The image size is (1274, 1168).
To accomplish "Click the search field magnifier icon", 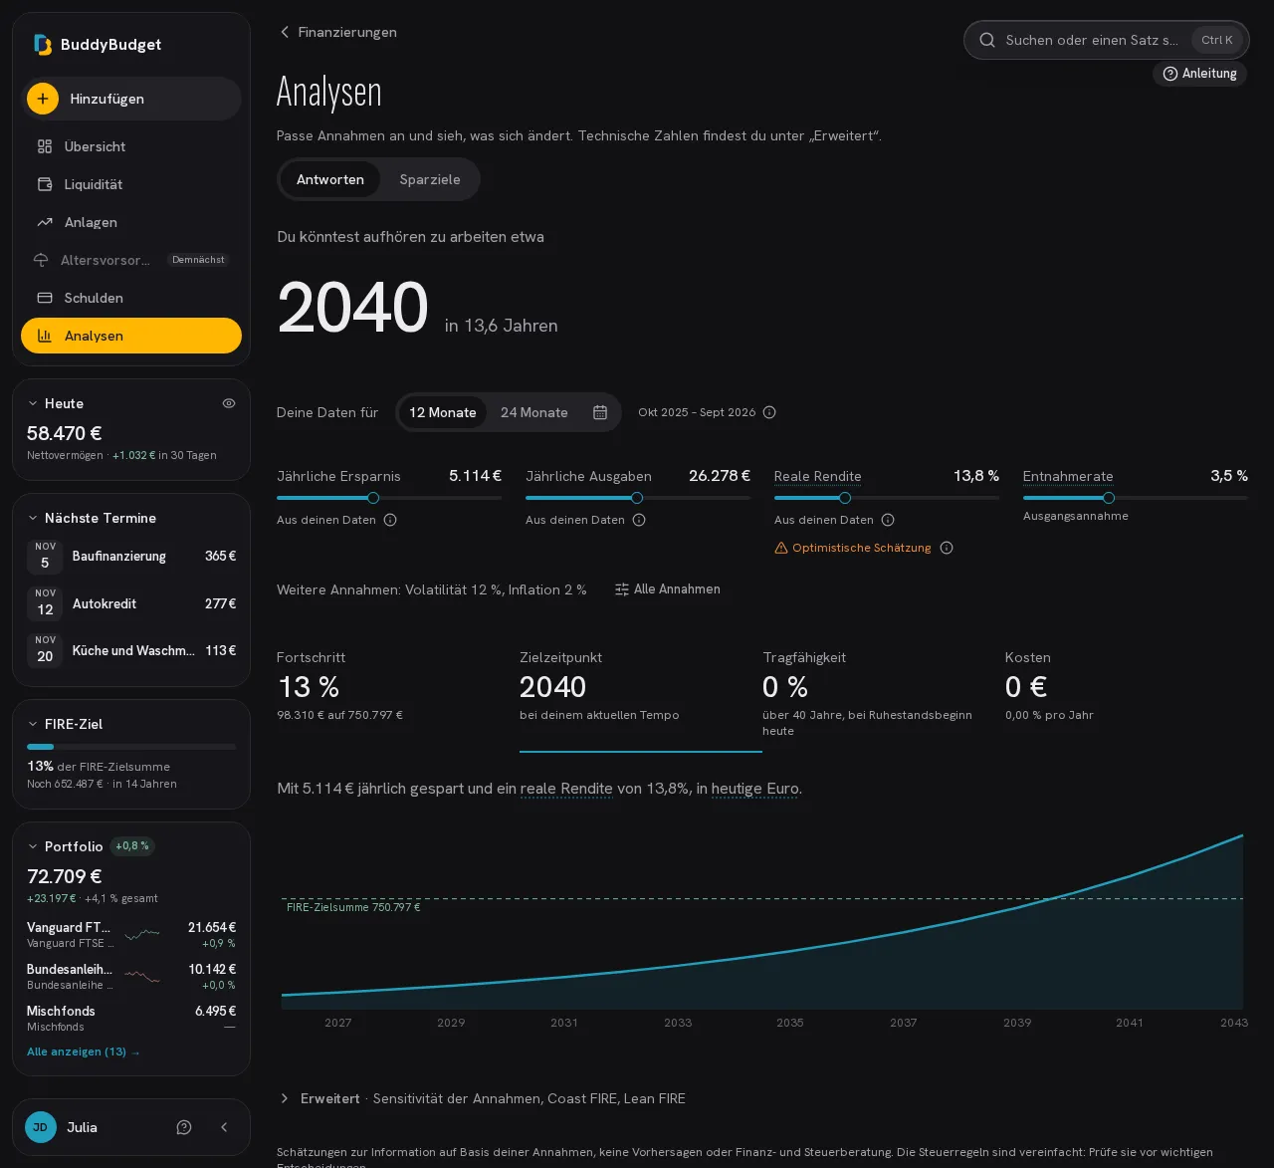I will coord(987,40).
